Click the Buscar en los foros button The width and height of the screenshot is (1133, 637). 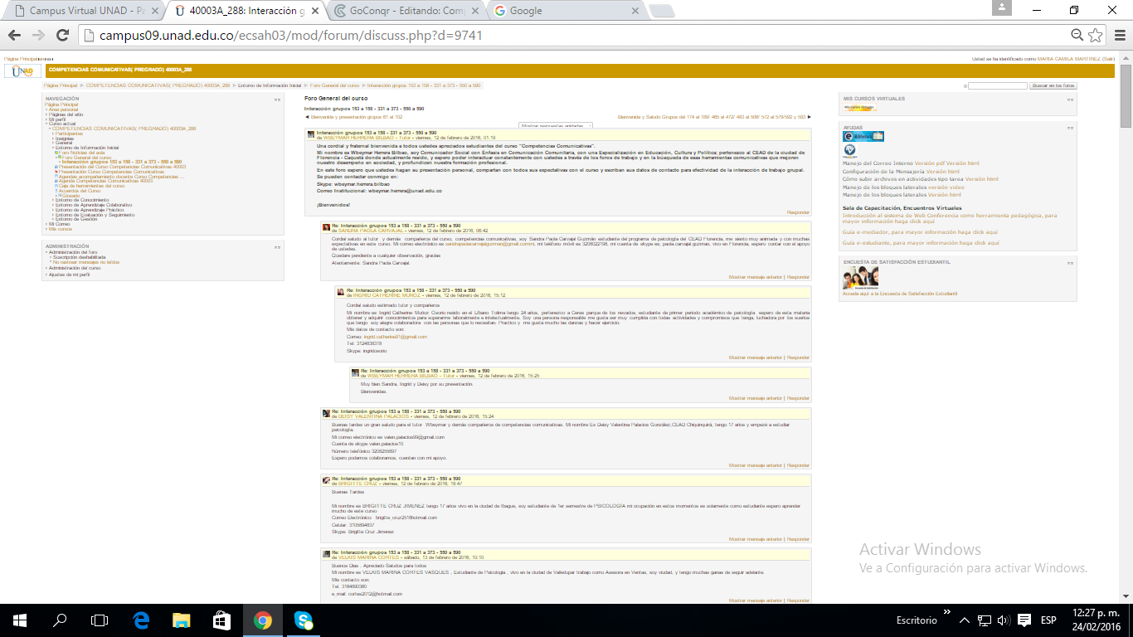[x=1053, y=85]
